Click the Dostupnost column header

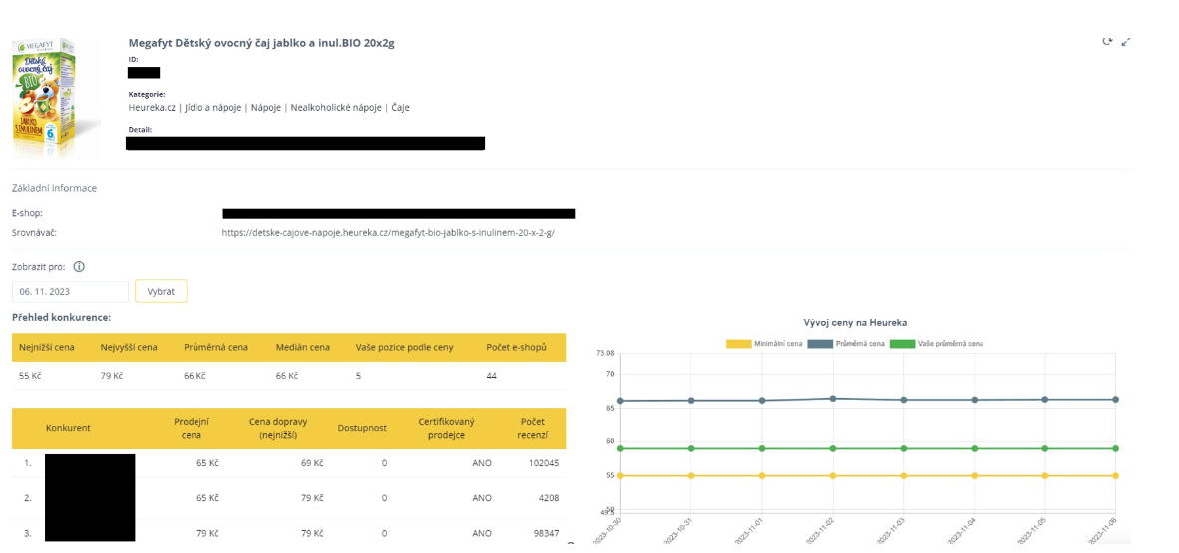point(362,428)
